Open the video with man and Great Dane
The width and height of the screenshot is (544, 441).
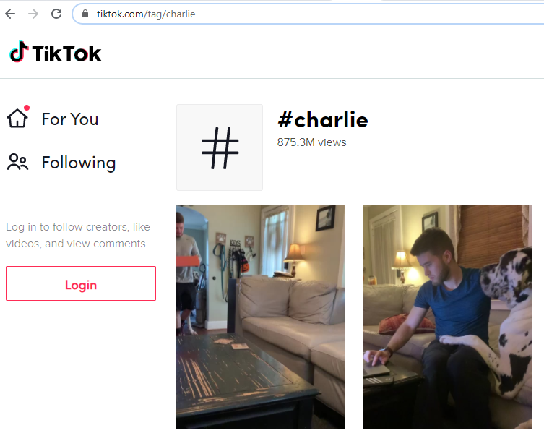click(x=447, y=317)
